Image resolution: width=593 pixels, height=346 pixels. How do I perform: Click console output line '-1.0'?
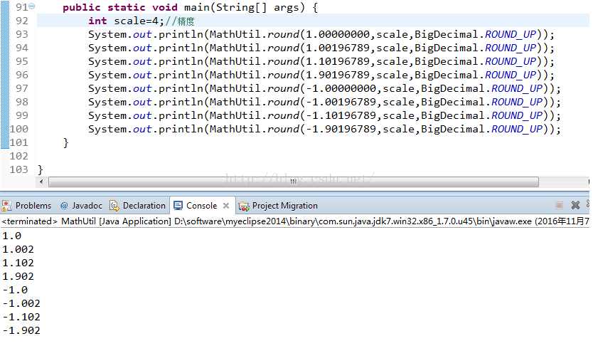(x=15, y=290)
